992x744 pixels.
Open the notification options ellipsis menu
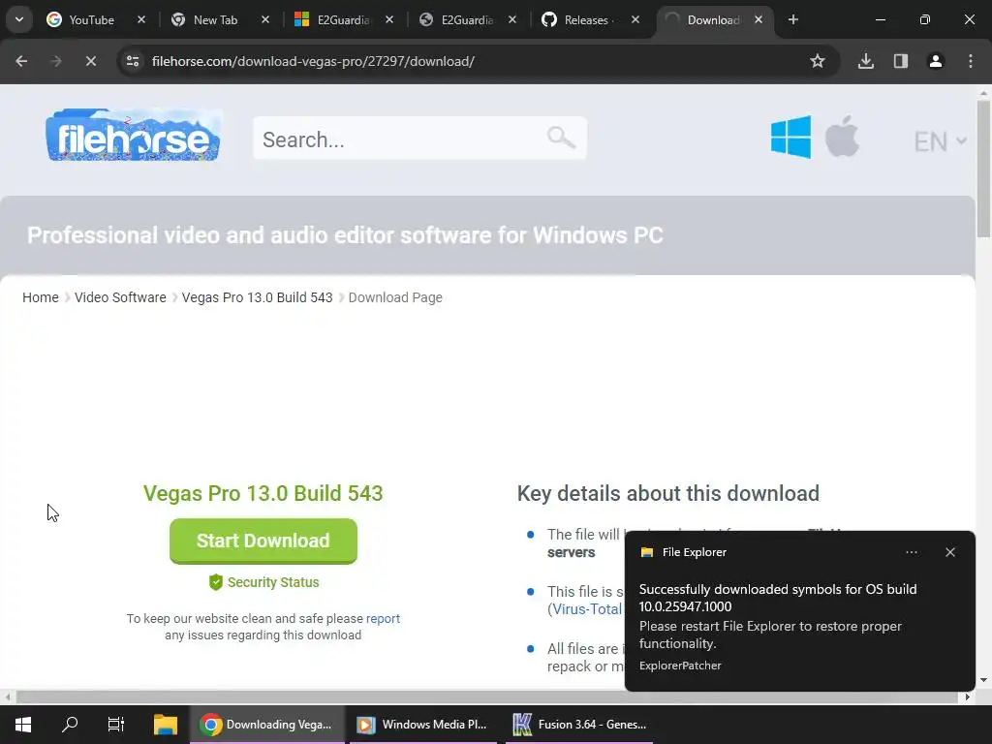pyautogui.click(x=912, y=552)
